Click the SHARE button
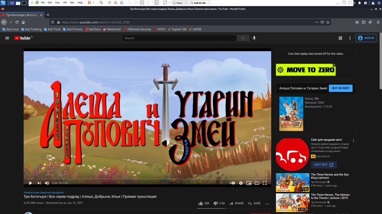382x214 pixels. pyautogui.click(x=236, y=203)
